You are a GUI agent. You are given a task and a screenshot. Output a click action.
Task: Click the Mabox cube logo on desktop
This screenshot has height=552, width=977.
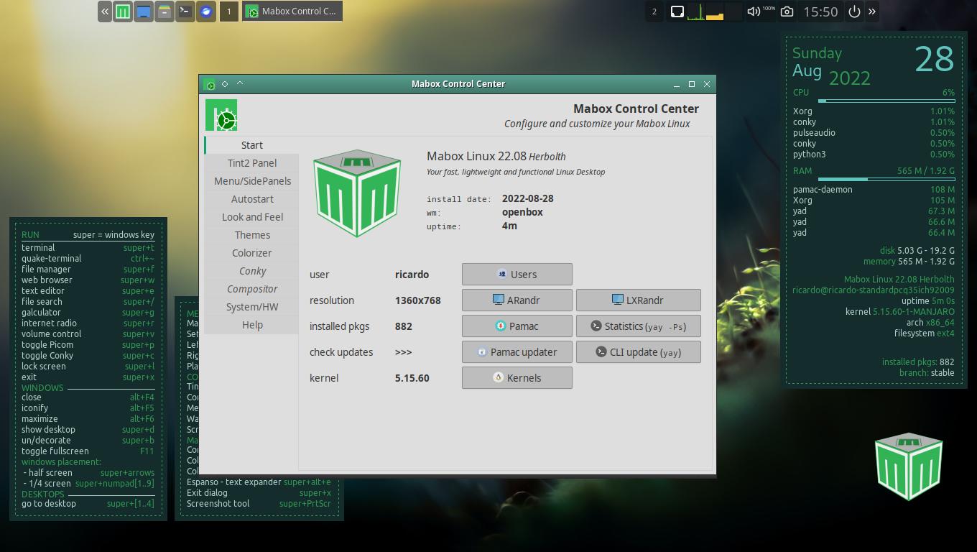[909, 466]
